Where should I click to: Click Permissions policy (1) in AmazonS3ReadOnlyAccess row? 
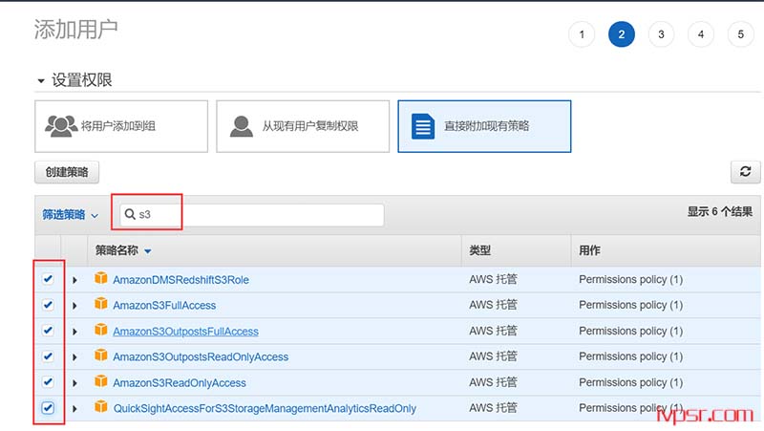tap(630, 382)
